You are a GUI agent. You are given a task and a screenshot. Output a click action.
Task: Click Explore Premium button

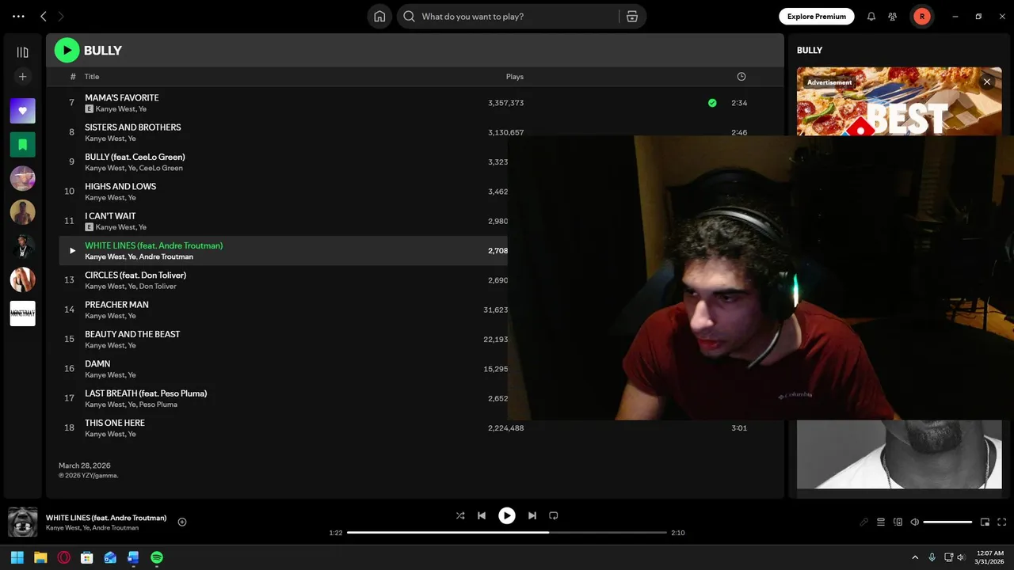(816, 16)
